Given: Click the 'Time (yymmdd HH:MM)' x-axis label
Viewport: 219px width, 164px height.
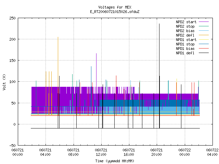Looking at the screenshot, I should pyautogui.click(x=115, y=161).
